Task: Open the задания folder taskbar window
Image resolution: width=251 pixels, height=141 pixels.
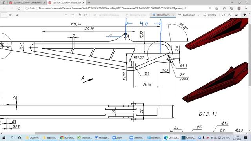Action: 50,137
